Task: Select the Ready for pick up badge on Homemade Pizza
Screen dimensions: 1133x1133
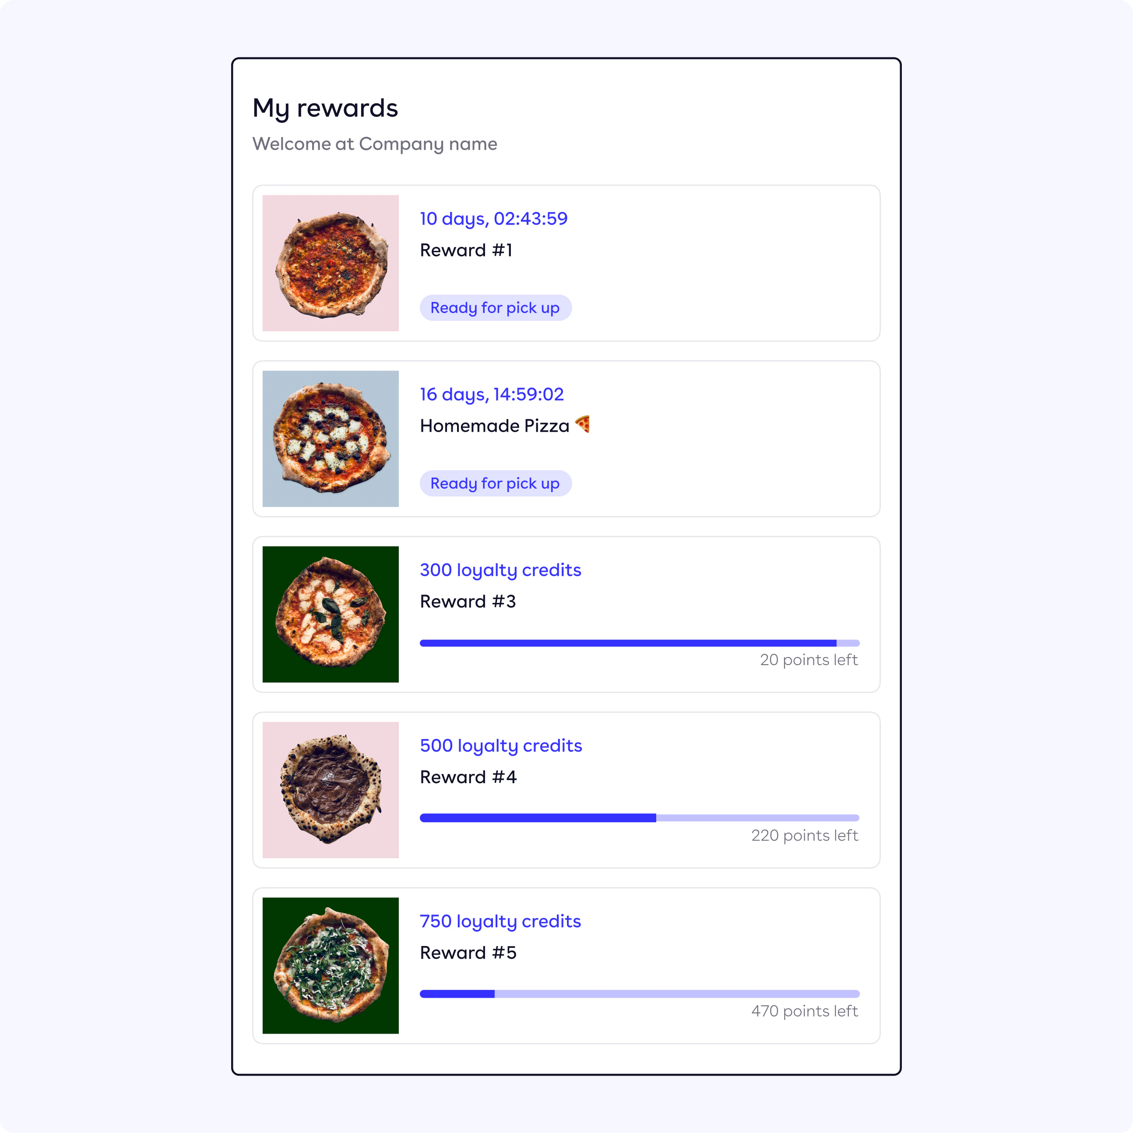Action: tap(494, 482)
